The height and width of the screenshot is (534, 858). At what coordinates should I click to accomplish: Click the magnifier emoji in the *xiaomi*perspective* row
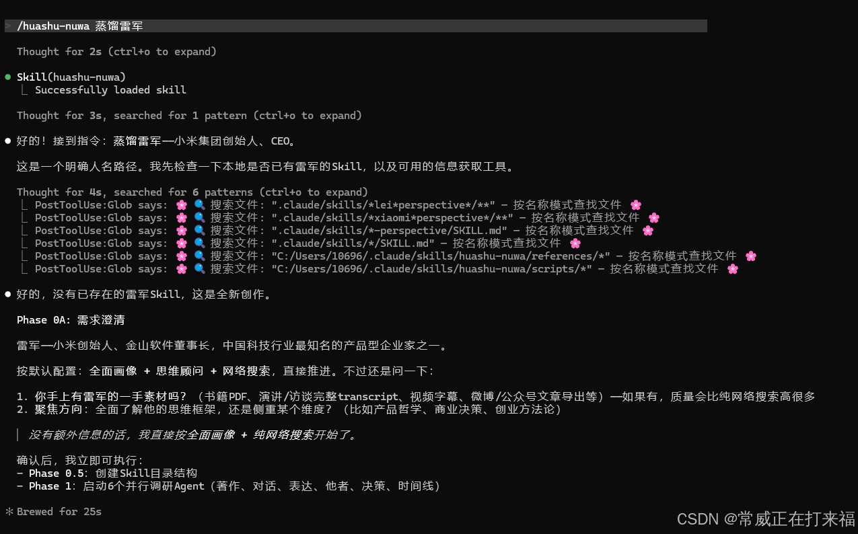[x=200, y=218]
